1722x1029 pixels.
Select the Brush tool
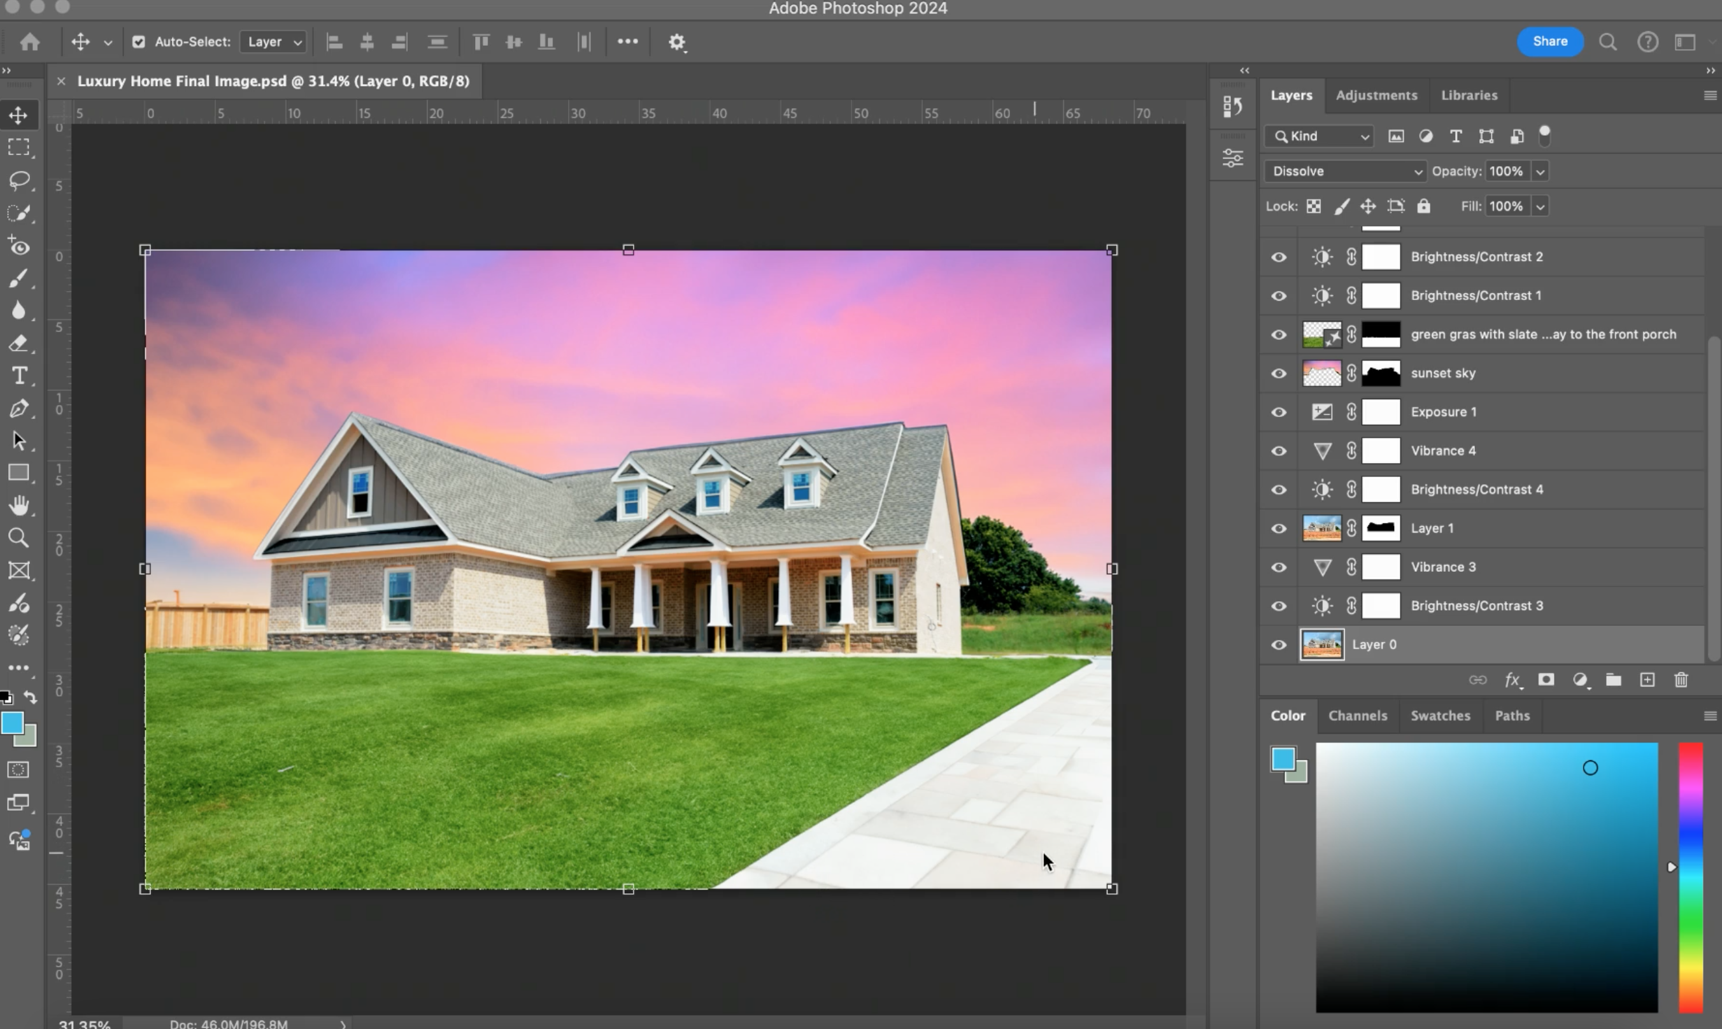coord(18,278)
